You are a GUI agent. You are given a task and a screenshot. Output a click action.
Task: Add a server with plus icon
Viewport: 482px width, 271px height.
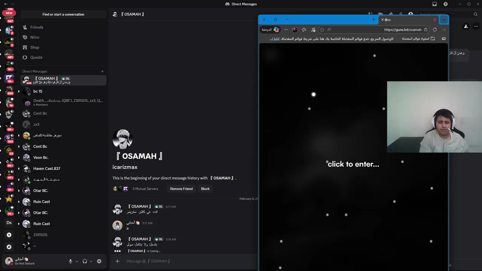(x=9, y=235)
